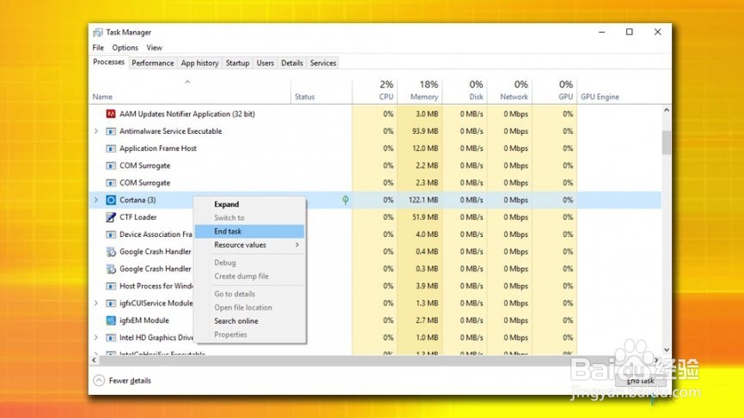Click the Host Process for Windows icon
The width and height of the screenshot is (744, 418).
click(111, 286)
